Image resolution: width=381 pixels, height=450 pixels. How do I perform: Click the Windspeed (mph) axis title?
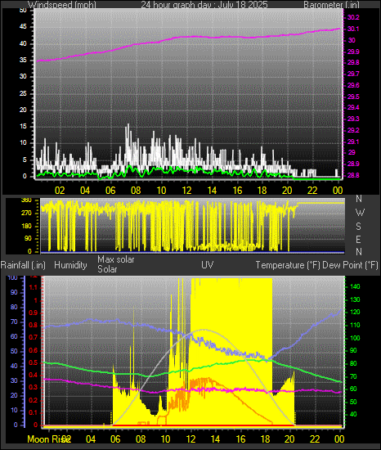point(62,5)
